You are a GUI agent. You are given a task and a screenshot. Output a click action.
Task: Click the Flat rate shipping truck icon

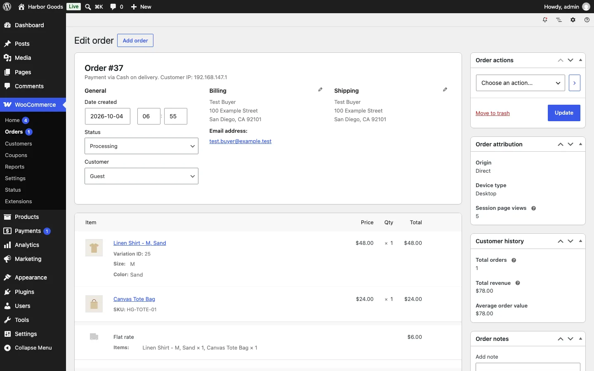click(x=94, y=337)
